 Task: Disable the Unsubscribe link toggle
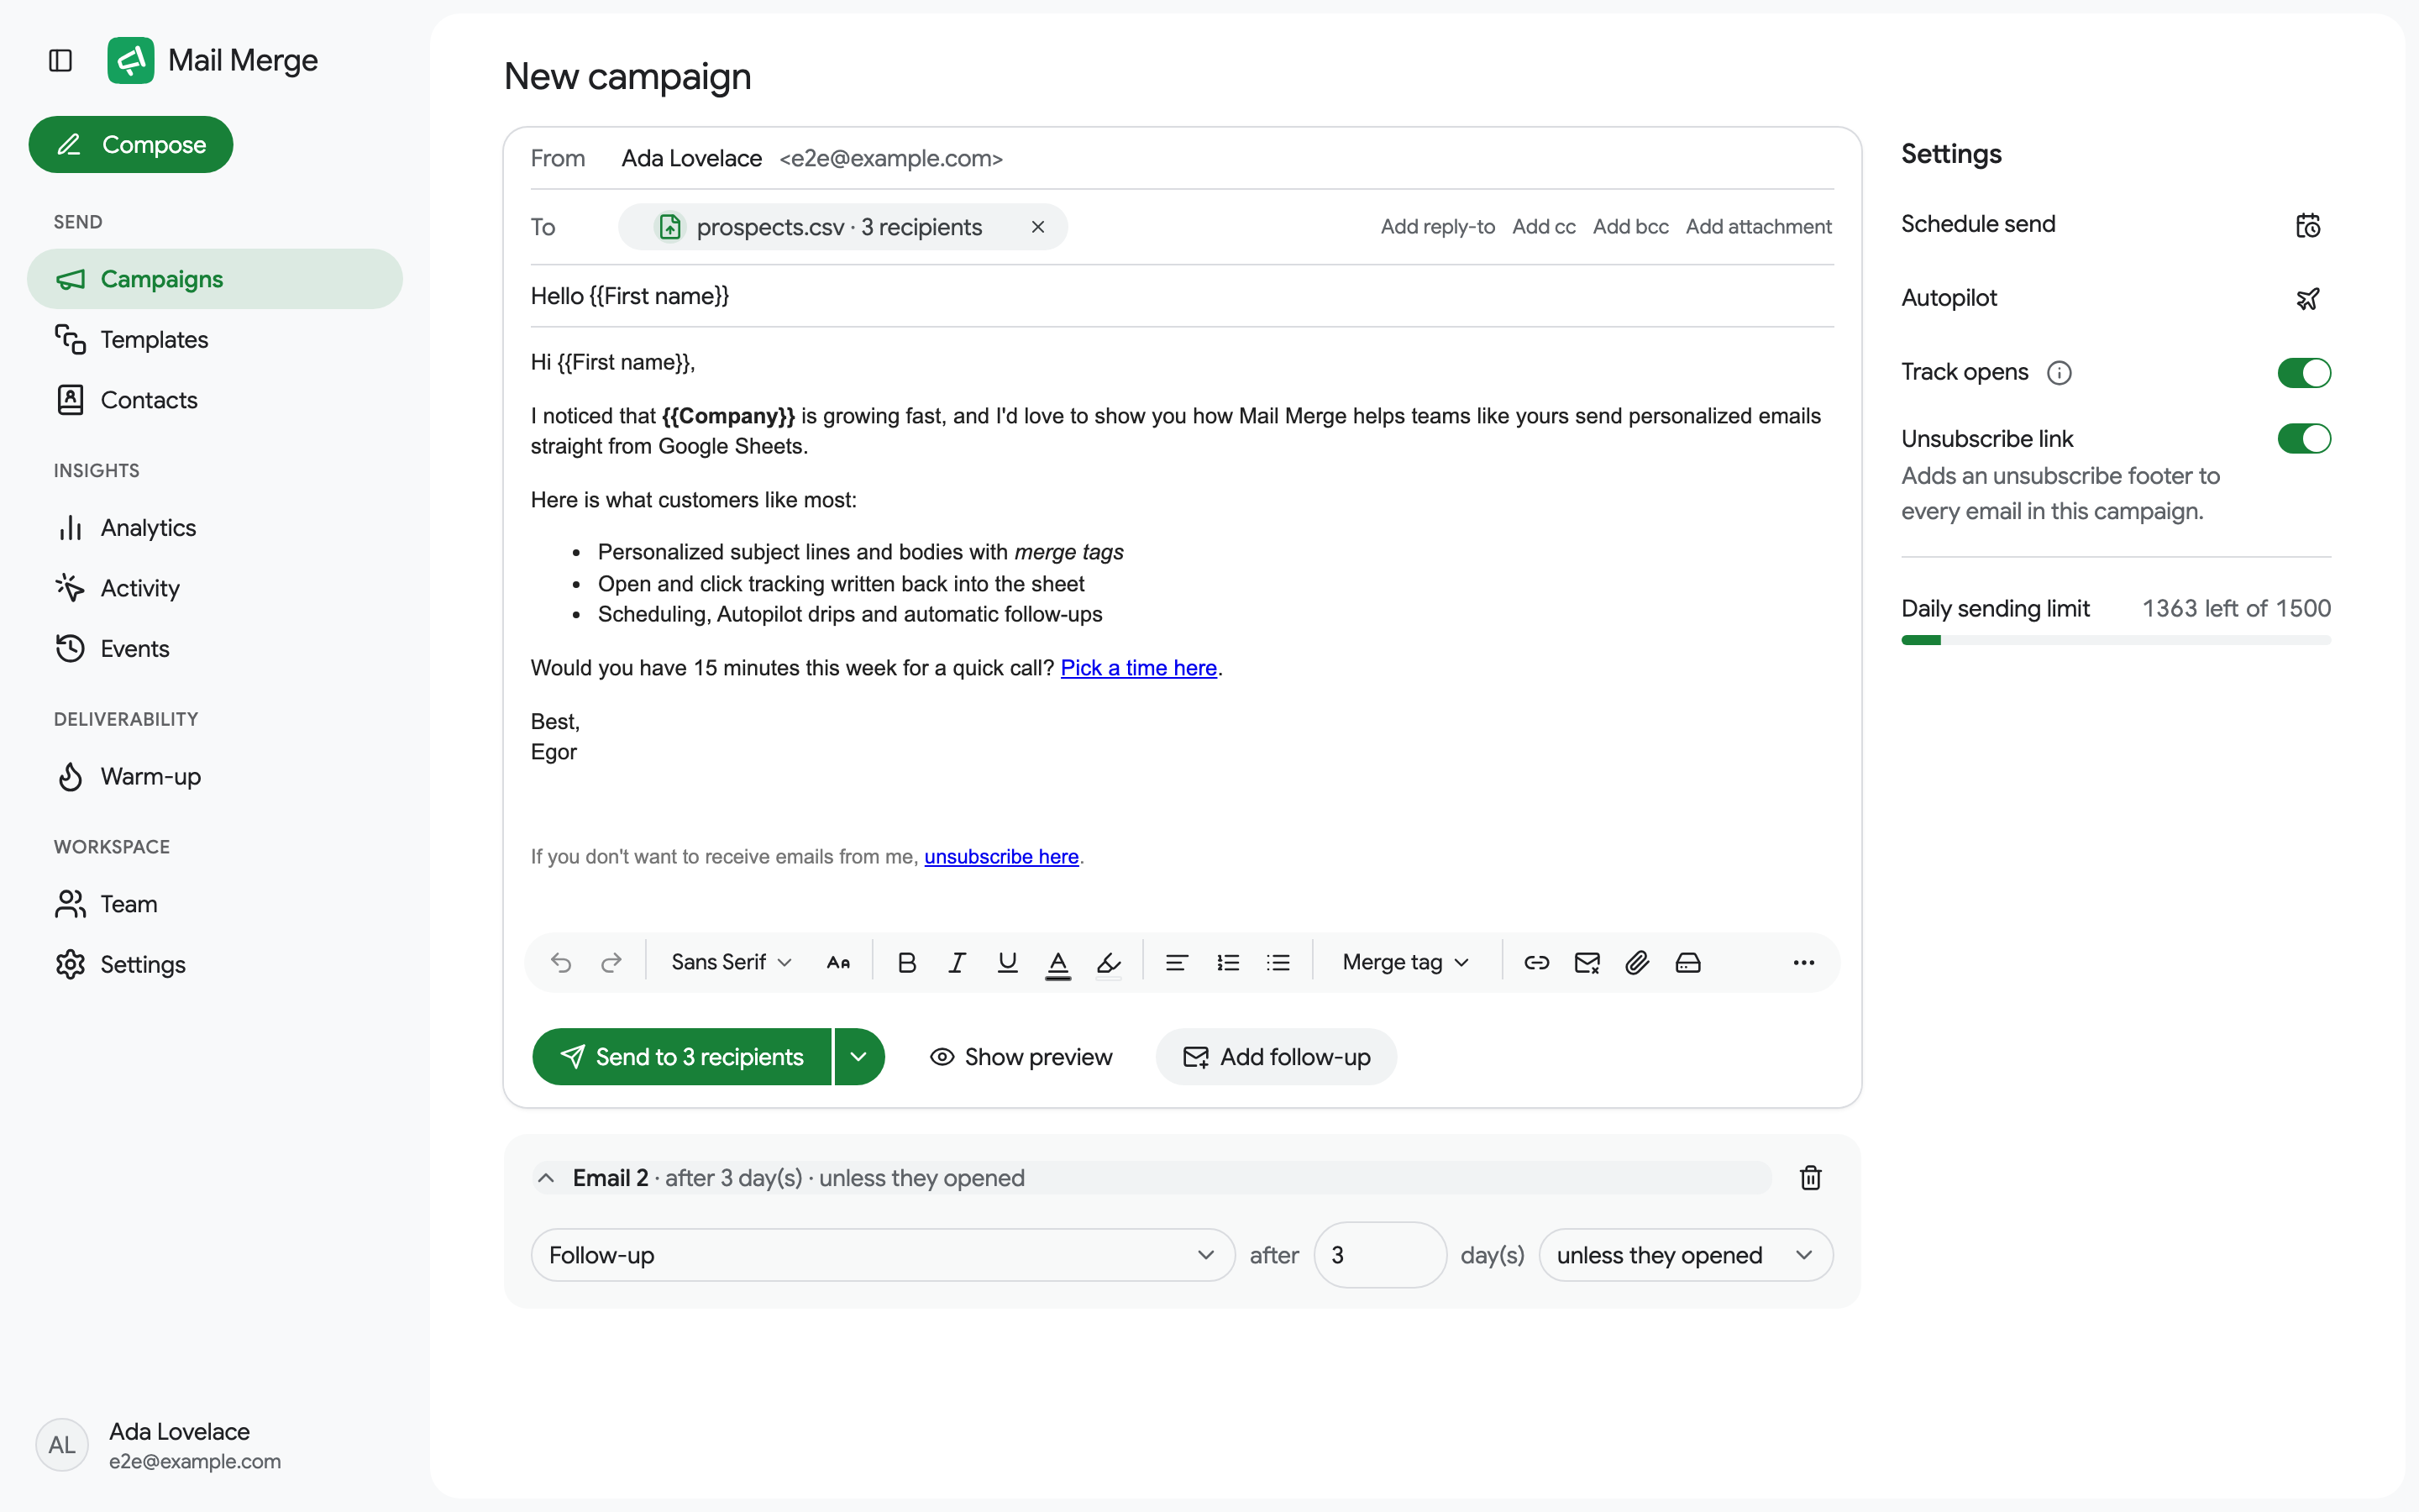coord(2304,438)
